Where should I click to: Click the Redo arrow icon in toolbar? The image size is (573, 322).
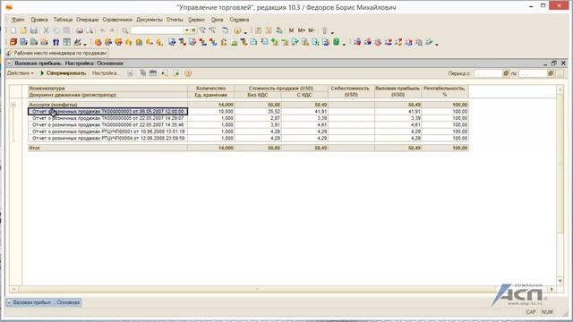tap(112, 30)
